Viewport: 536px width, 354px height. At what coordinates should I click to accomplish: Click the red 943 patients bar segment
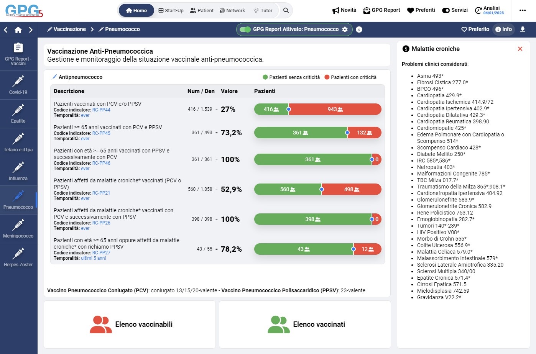(335, 110)
